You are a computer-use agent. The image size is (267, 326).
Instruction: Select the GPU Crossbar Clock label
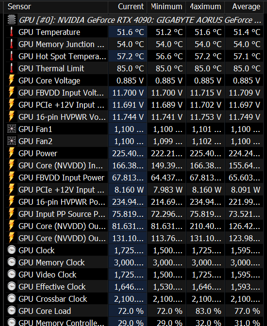(53, 299)
